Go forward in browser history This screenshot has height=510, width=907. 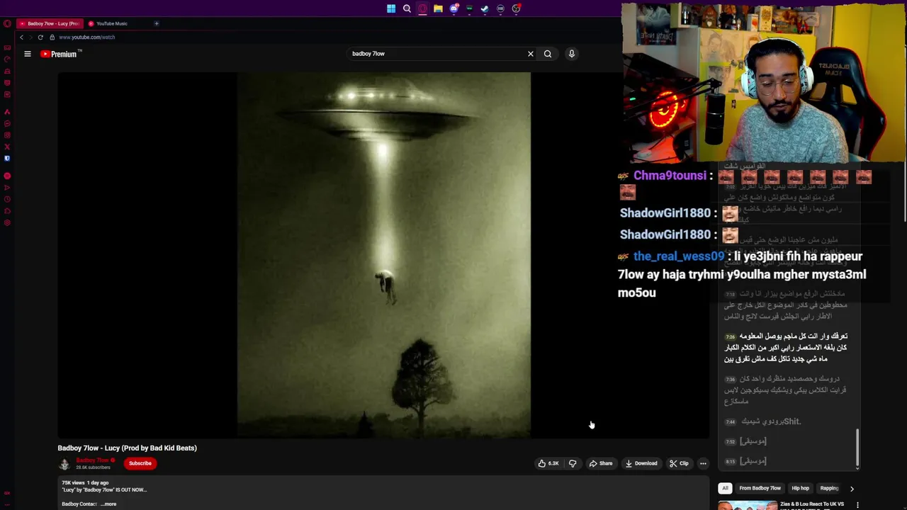[x=30, y=37]
